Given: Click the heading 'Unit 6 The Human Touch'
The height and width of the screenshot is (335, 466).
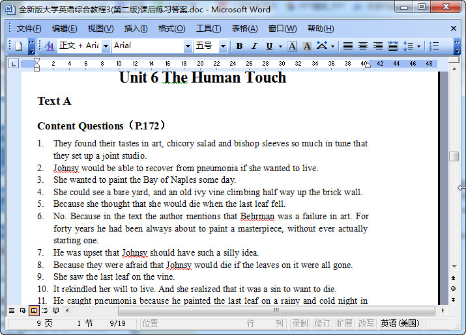Looking at the screenshot, I should [x=203, y=78].
